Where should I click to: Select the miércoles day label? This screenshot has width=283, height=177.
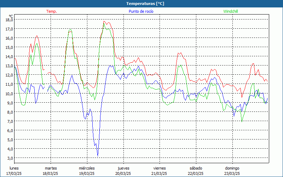[87, 168]
